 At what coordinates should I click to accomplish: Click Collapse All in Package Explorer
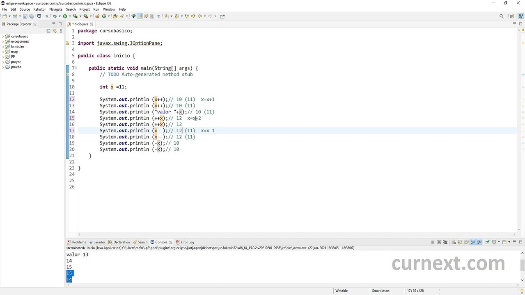pos(48,31)
